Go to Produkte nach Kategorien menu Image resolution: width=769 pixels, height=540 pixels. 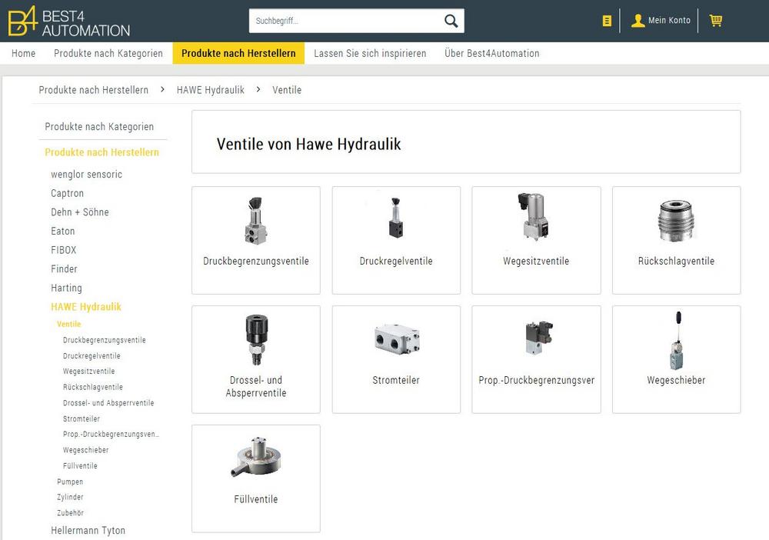point(108,53)
